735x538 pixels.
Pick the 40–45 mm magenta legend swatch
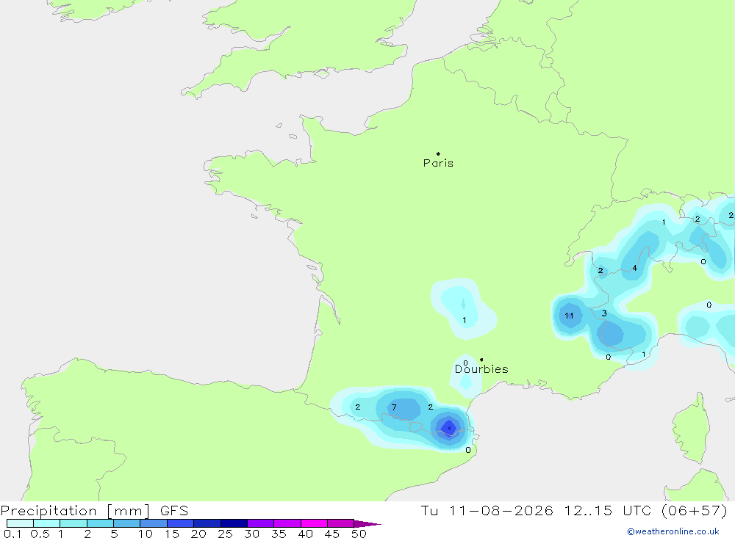(x=314, y=523)
